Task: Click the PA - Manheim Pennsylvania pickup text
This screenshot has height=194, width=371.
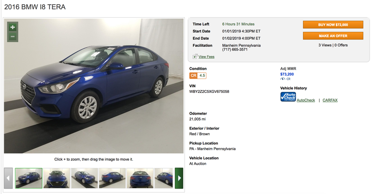Action: click(x=212, y=149)
